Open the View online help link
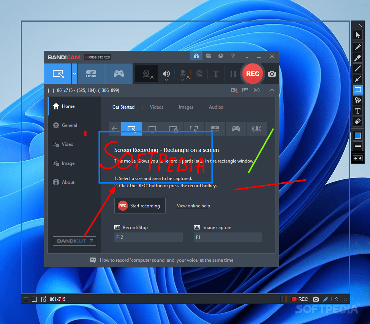The image size is (370, 324). pos(193,205)
